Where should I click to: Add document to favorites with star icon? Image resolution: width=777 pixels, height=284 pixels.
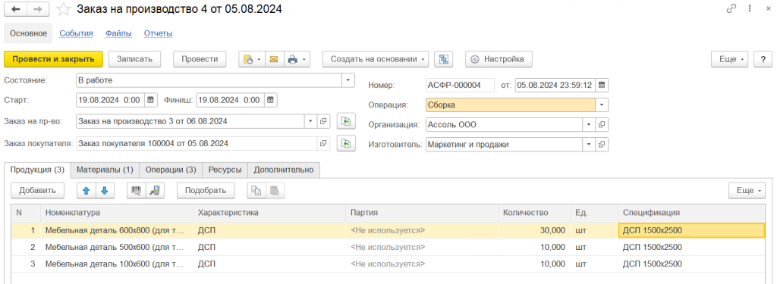pyautogui.click(x=63, y=9)
